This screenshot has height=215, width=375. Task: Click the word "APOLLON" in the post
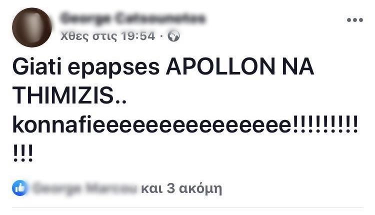(220, 66)
